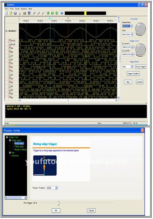This screenshot has height=219, width=153.
Task: Click the red flag icon beside A3
Action: coord(10,71)
